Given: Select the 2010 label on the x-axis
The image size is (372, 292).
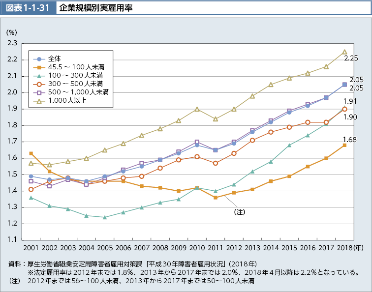Looking at the screenshot, I should tap(197, 247).
